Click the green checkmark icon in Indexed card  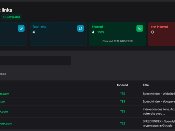(x=140, y=28)
